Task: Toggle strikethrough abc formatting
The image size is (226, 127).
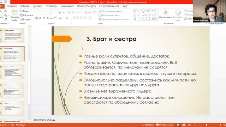Action: pos(52,18)
